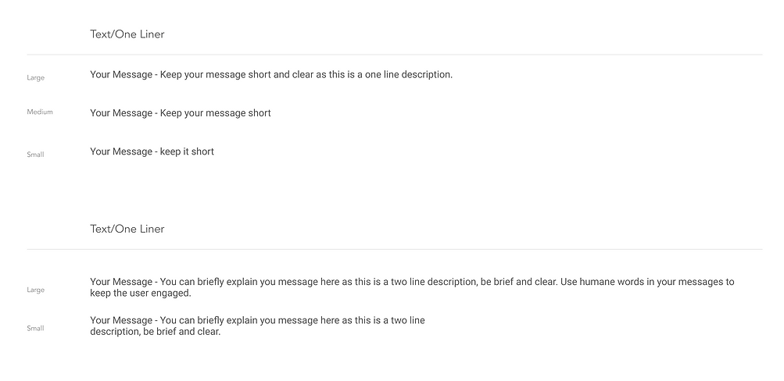
Task: Select the Small label in top section
Action: click(35, 155)
